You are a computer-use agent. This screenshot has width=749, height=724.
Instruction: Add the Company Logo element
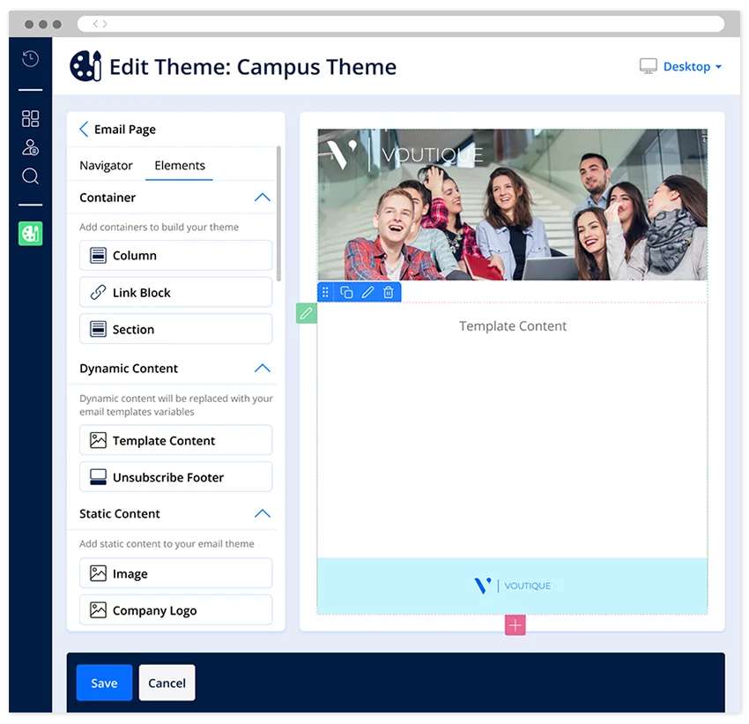click(x=175, y=609)
